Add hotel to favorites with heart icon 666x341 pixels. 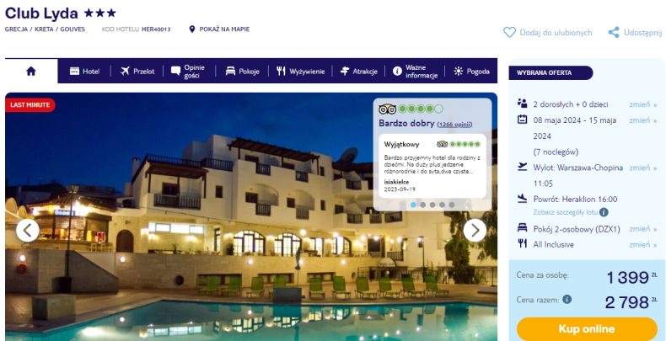pos(509,33)
